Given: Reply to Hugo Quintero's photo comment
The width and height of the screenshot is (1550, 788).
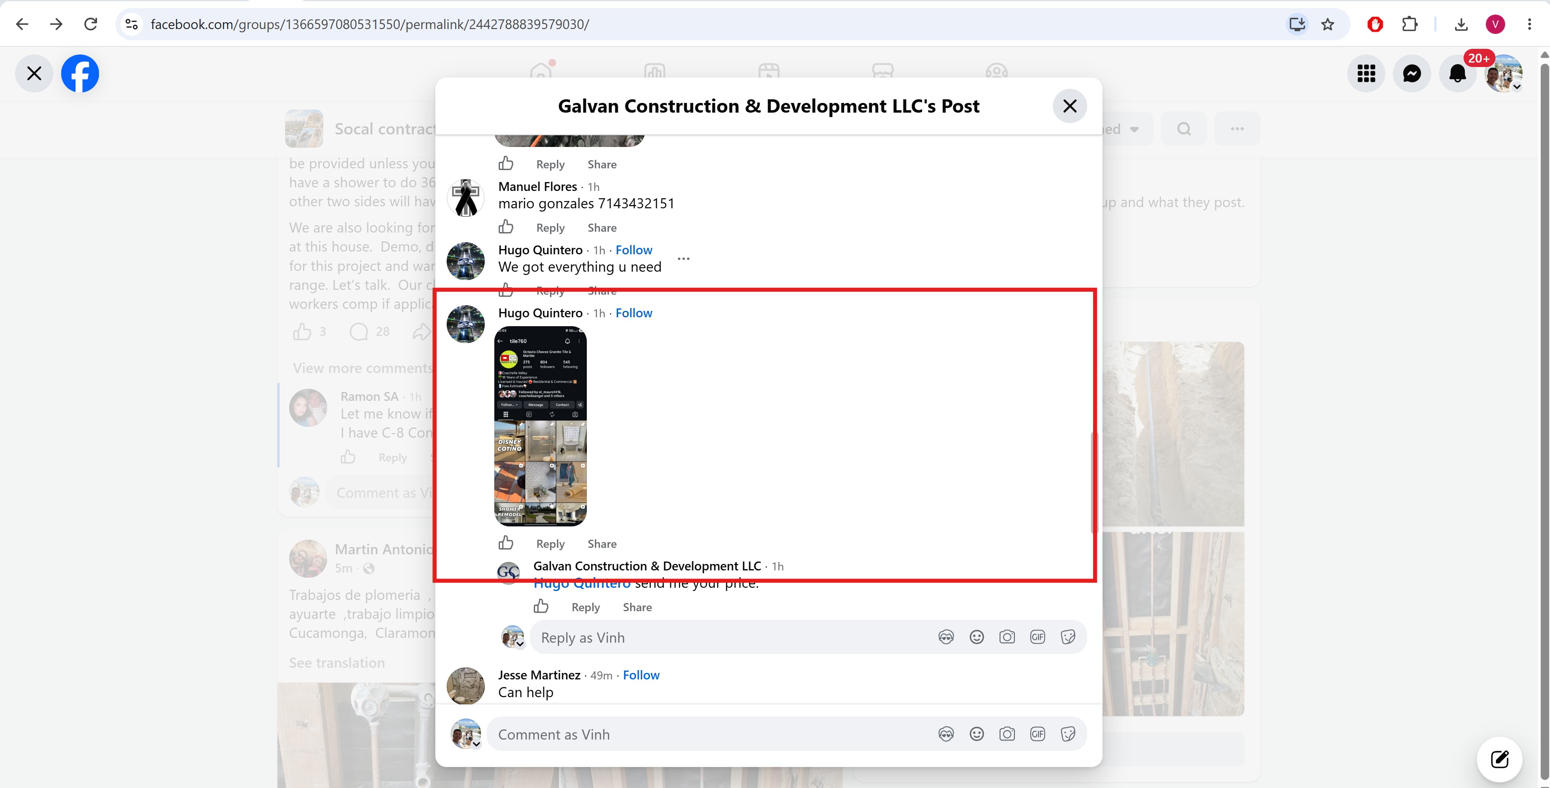Looking at the screenshot, I should pyautogui.click(x=550, y=543).
